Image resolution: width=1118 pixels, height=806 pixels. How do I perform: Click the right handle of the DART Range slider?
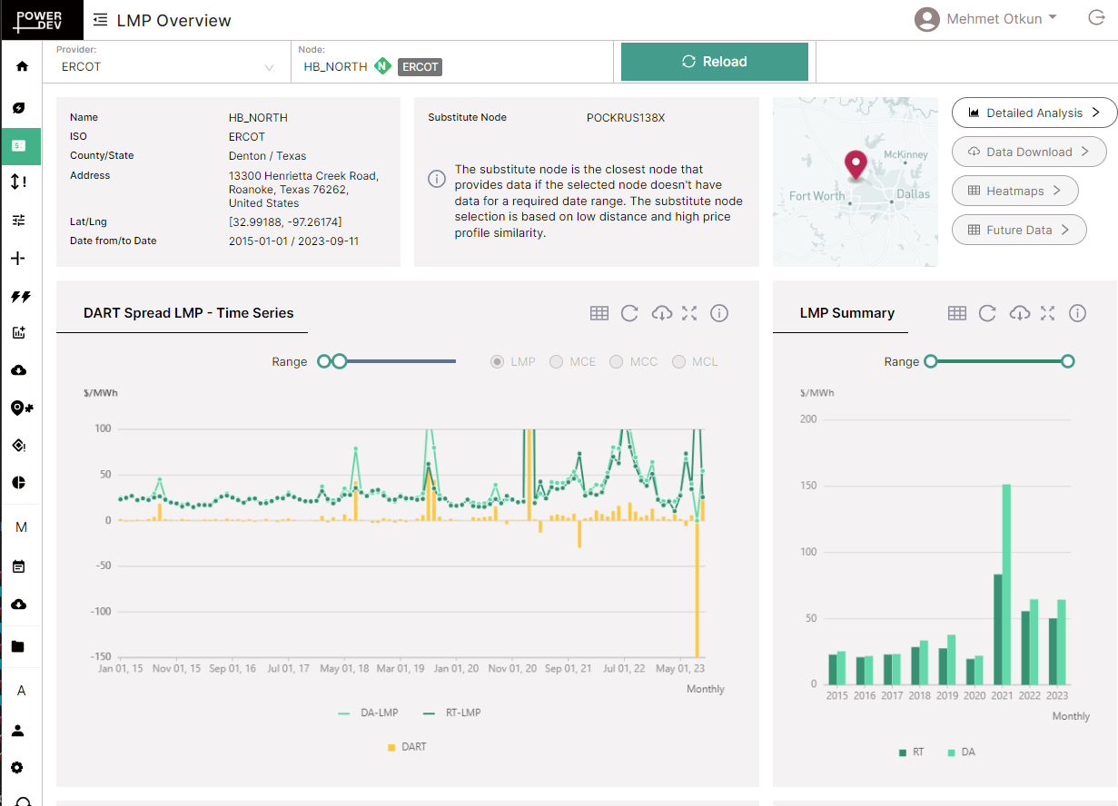tap(340, 361)
